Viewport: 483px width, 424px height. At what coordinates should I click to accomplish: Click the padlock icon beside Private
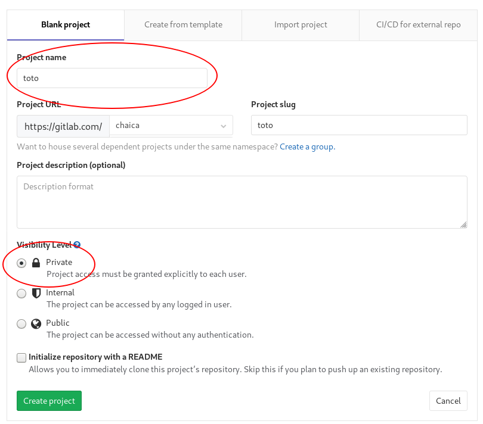click(36, 262)
